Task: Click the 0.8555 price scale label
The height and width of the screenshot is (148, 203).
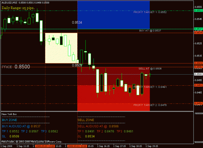Action: point(198,7)
